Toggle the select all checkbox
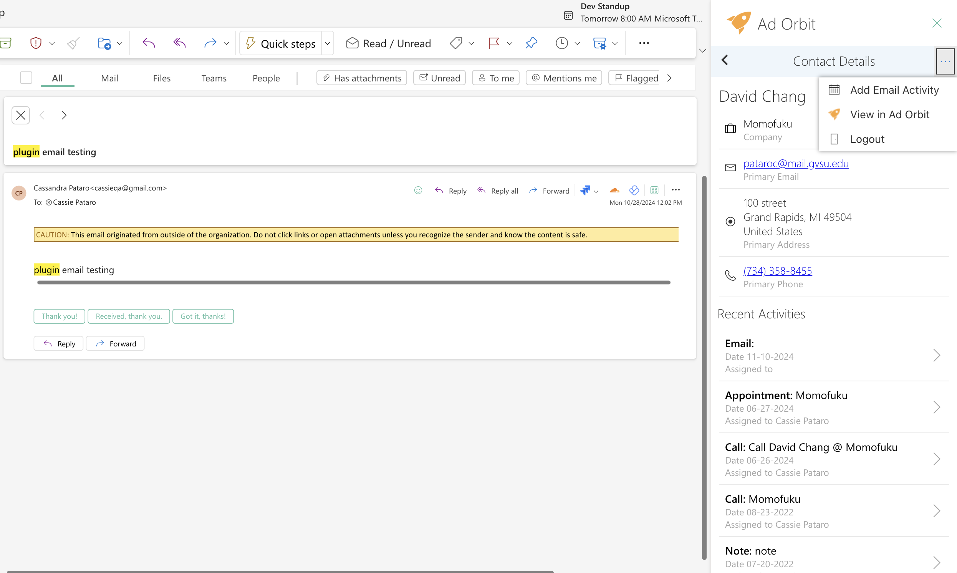Image resolution: width=957 pixels, height=573 pixels. (x=26, y=78)
